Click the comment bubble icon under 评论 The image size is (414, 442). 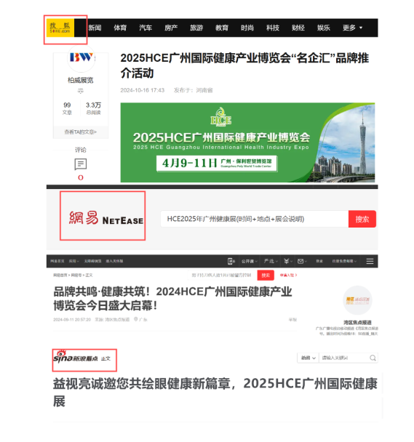(81, 164)
